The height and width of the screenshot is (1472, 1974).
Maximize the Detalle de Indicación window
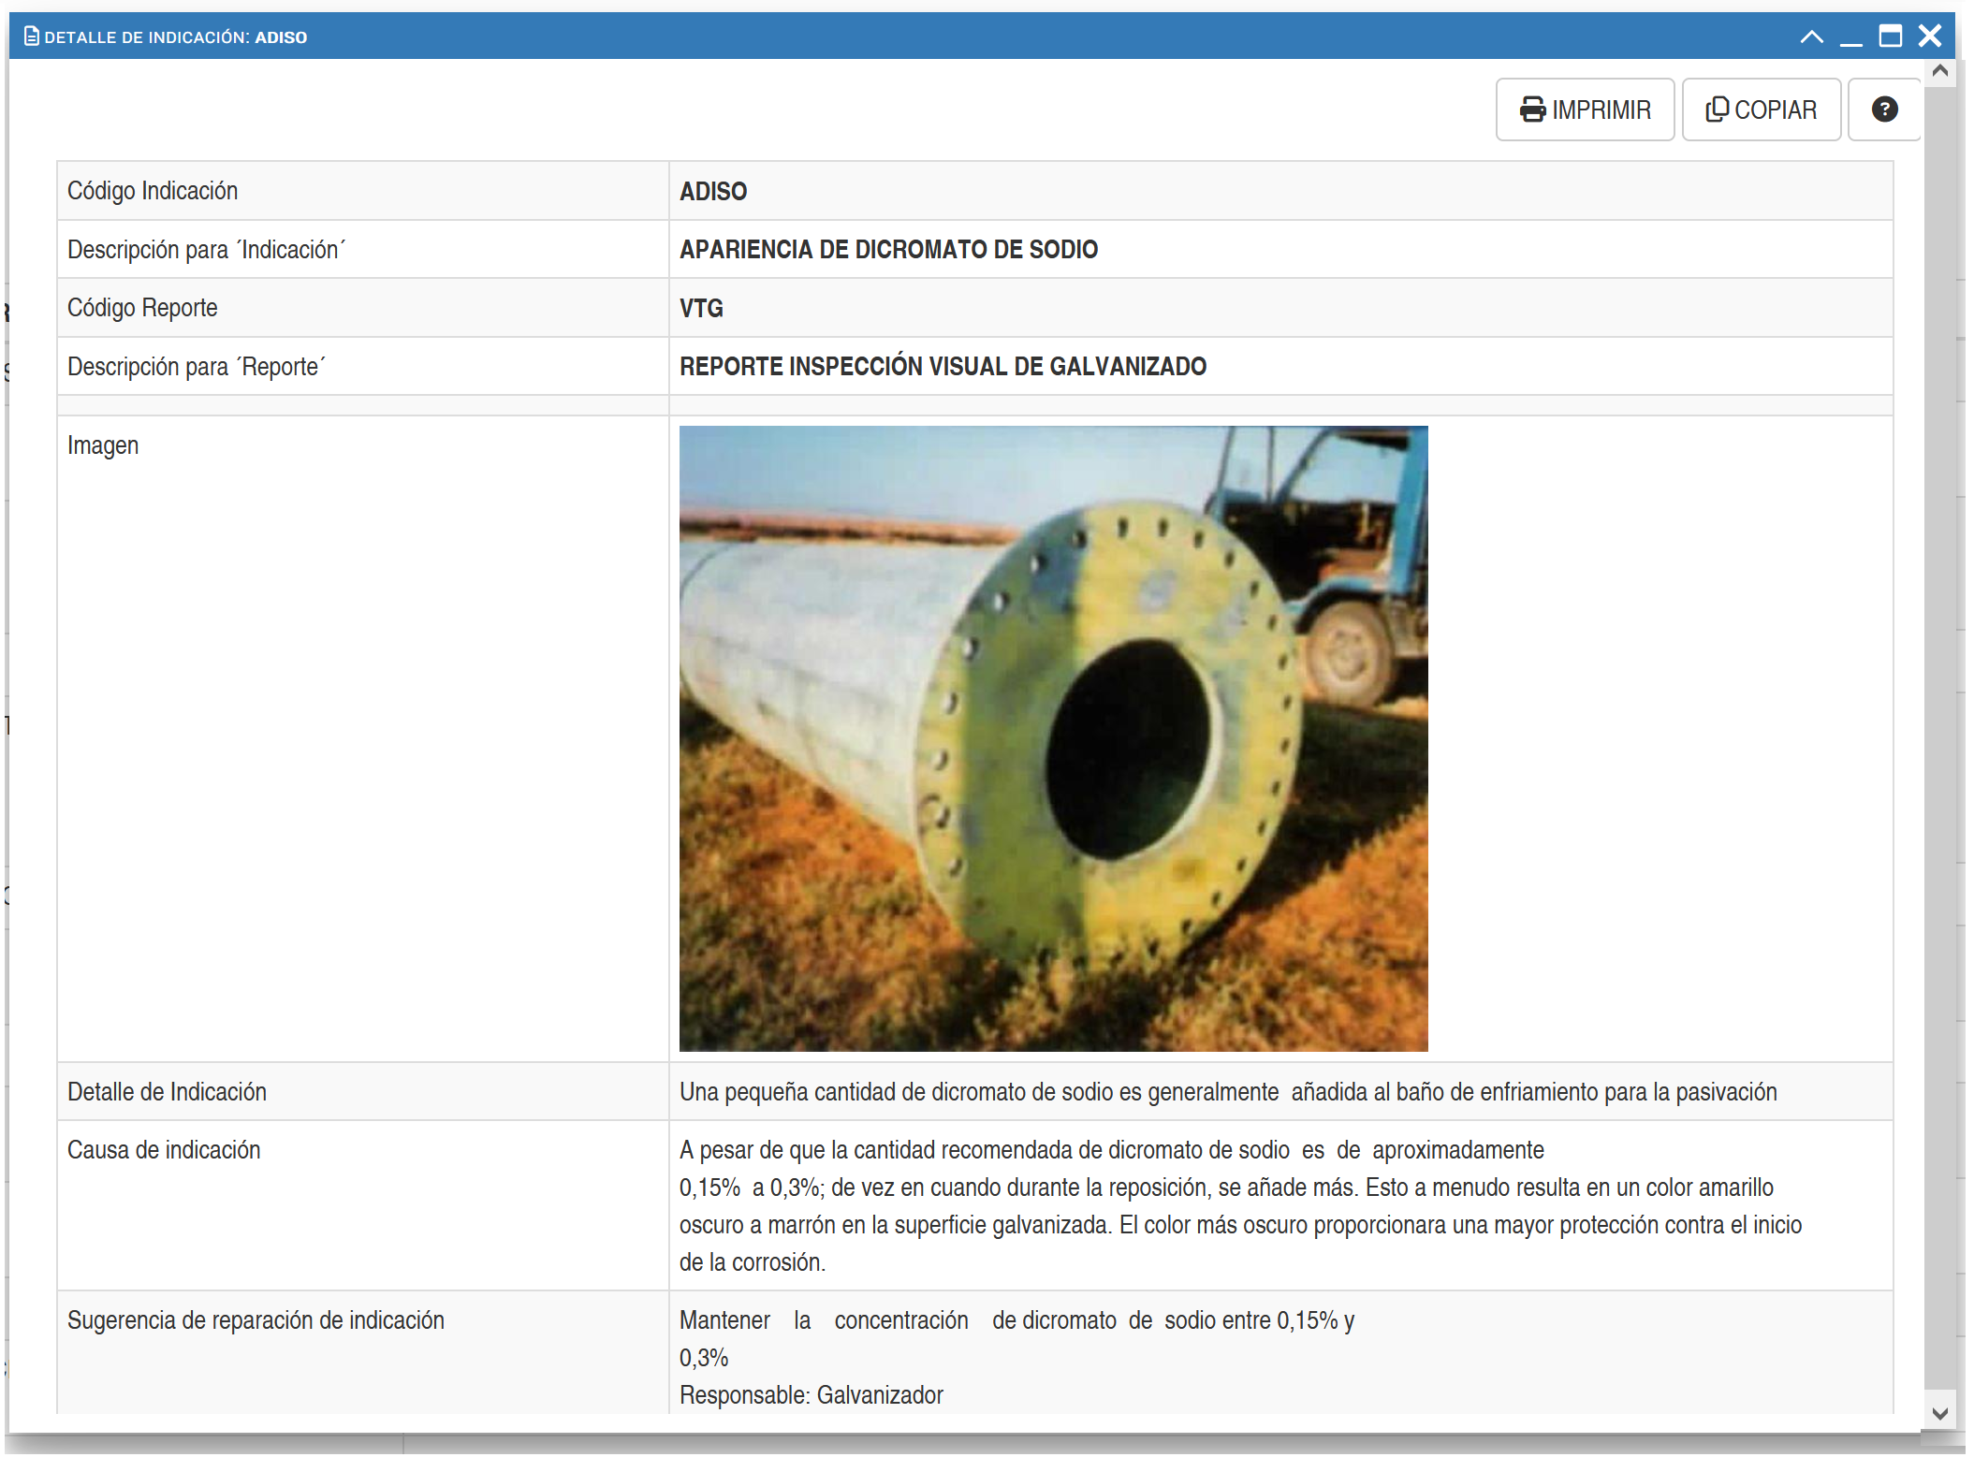tap(1890, 36)
